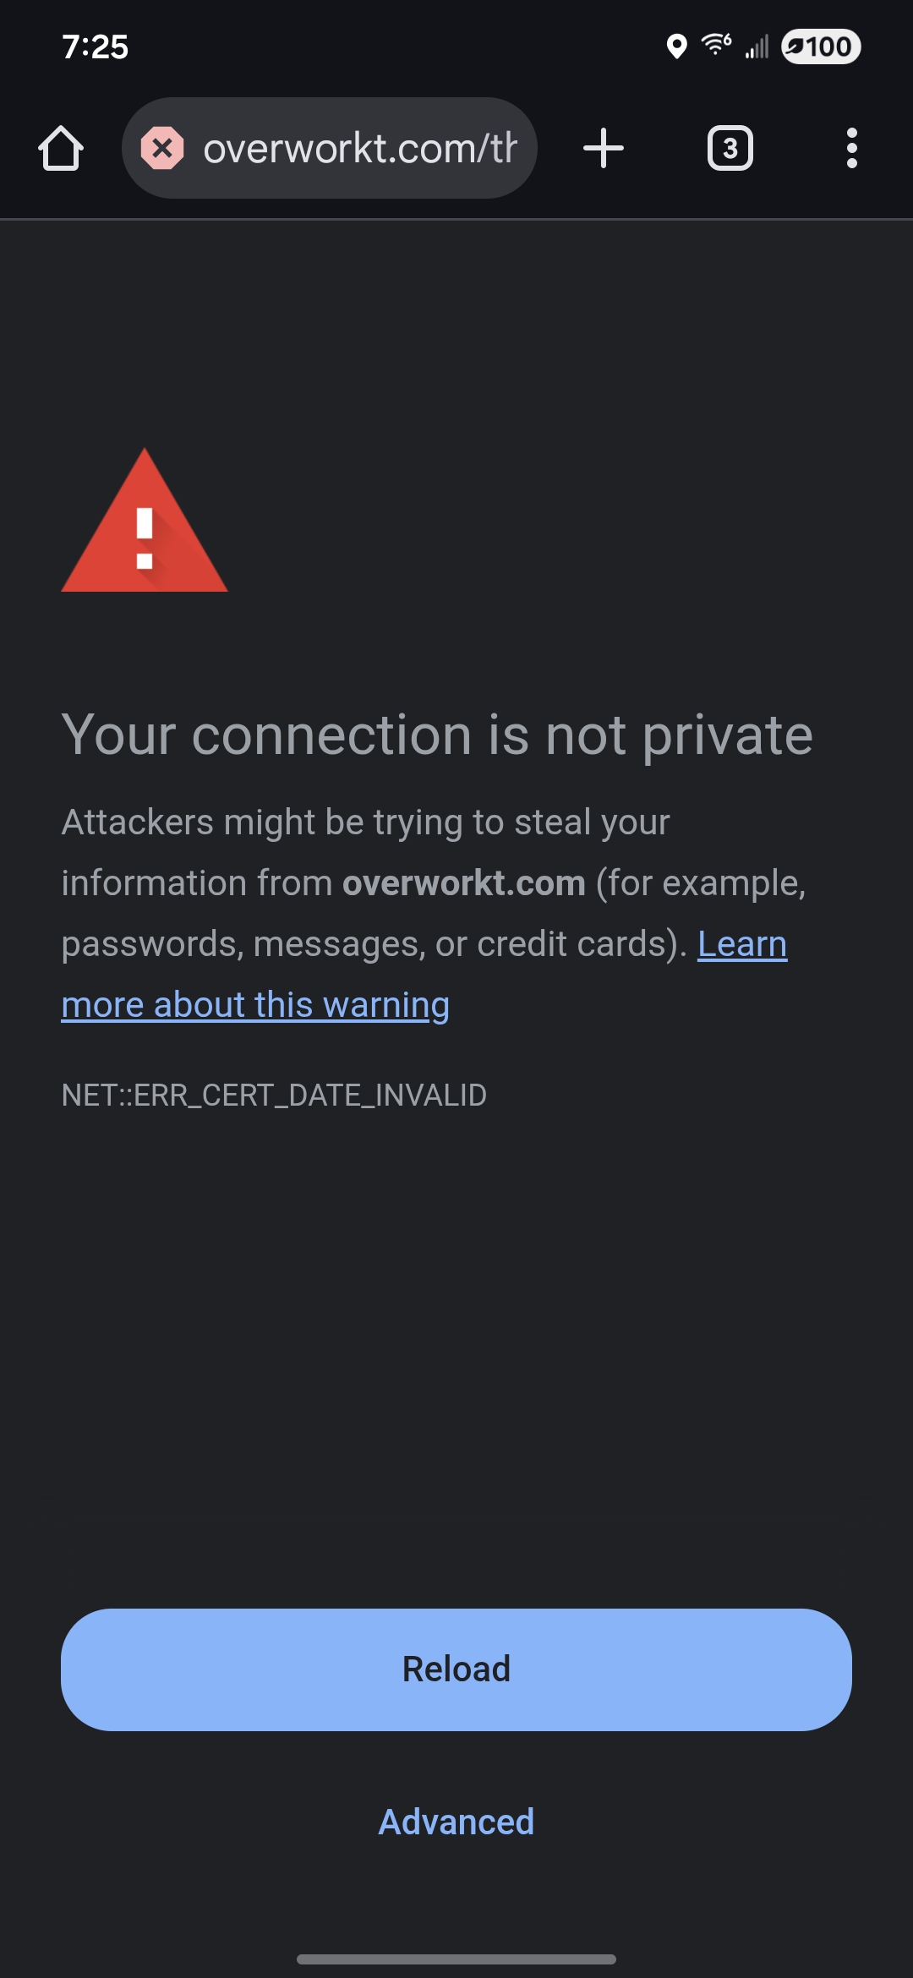This screenshot has height=1978, width=913.
Task: Tap the "Your connection is not private" heading
Action: (x=437, y=735)
